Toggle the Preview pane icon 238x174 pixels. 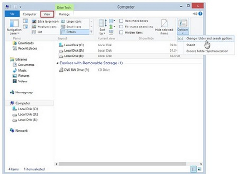[x=25, y=21]
